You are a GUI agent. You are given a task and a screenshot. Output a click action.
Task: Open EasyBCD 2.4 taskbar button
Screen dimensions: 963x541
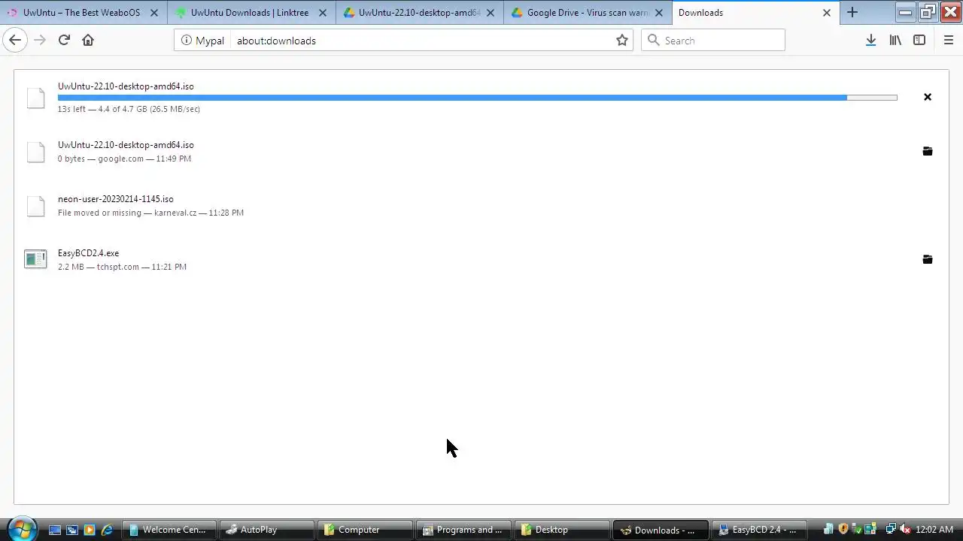759,530
